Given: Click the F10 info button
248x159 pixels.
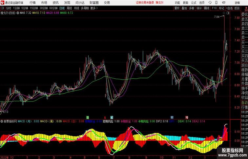Looking at the screenshot, I should [214, 8].
